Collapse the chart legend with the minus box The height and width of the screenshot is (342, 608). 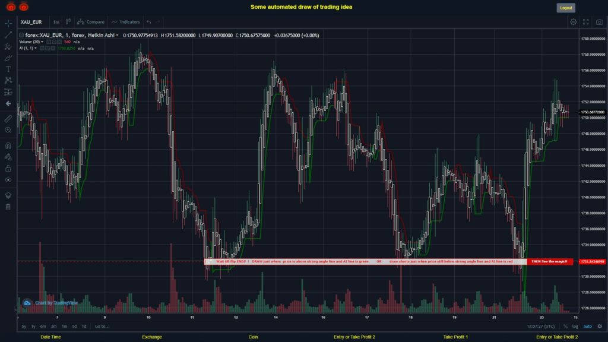pyautogui.click(x=21, y=35)
